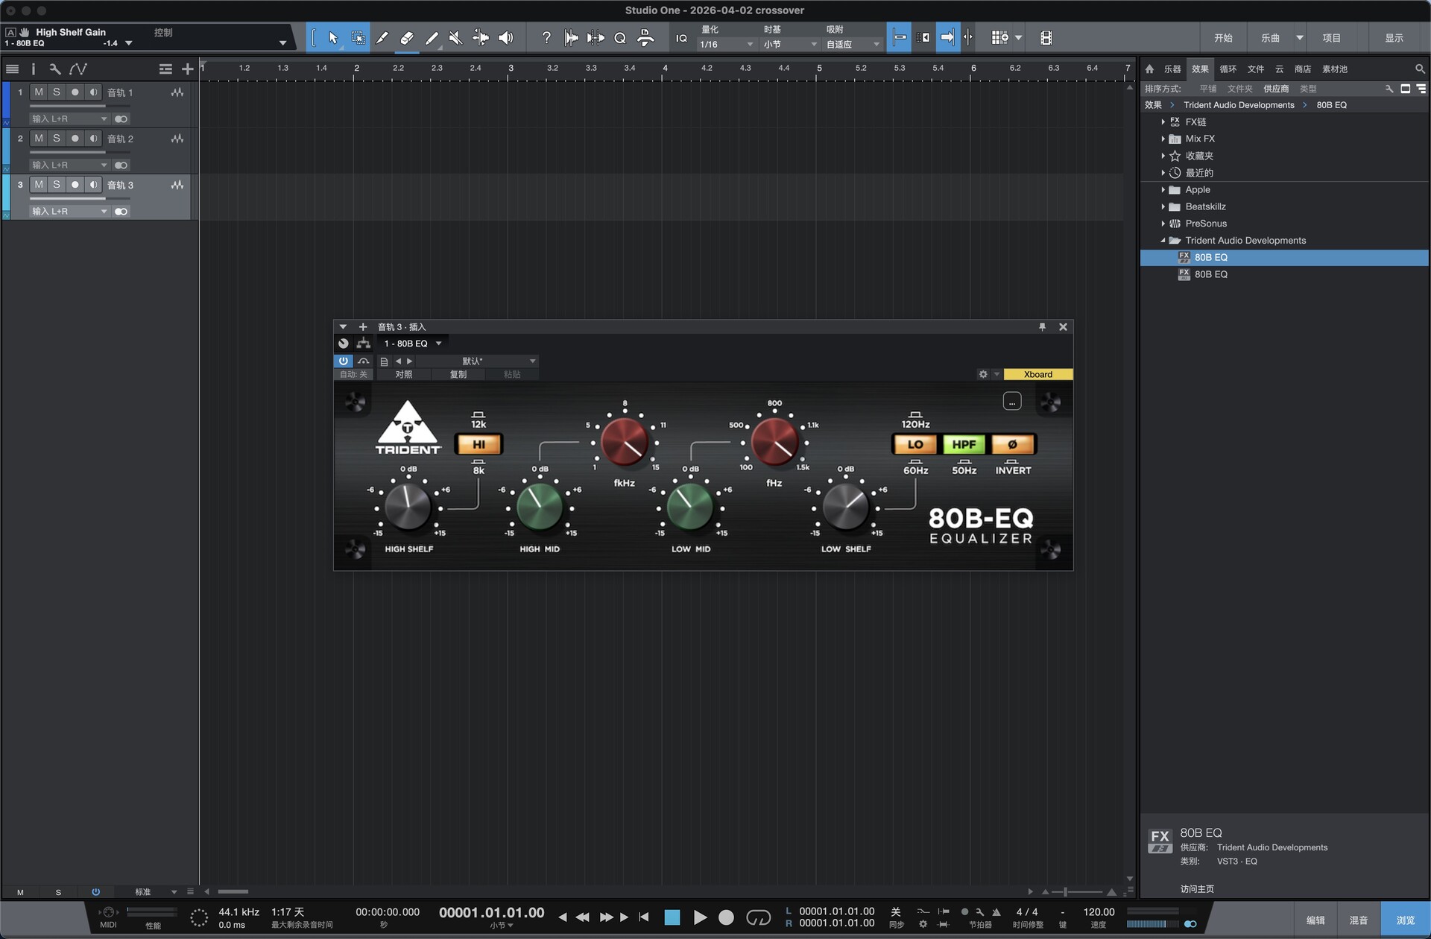Click the LOW SHELF gain knob
This screenshot has height=939, width=1431.
click(845, 507)
